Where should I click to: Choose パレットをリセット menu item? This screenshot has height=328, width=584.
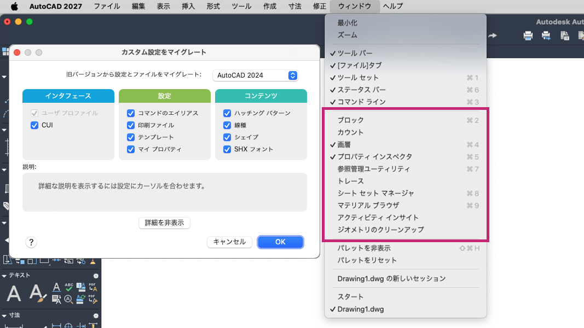pyautogui.click(x=405, y=260)
